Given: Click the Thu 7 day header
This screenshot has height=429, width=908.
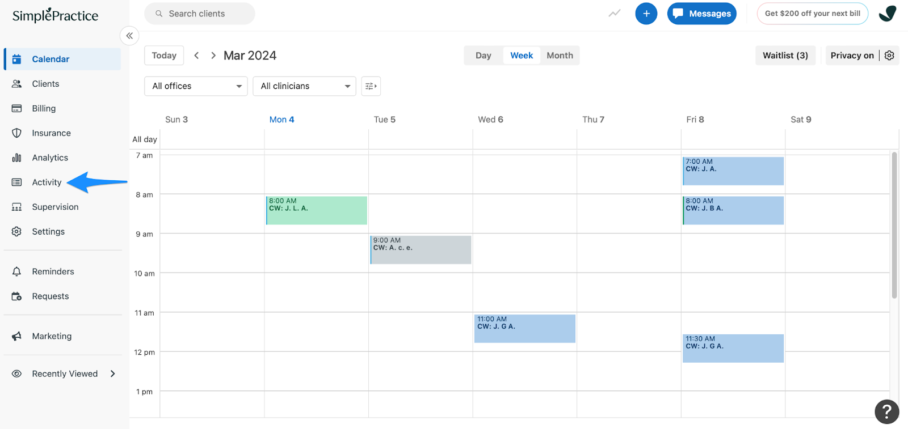Looking at the screenshot, I should tap(593, 120).
